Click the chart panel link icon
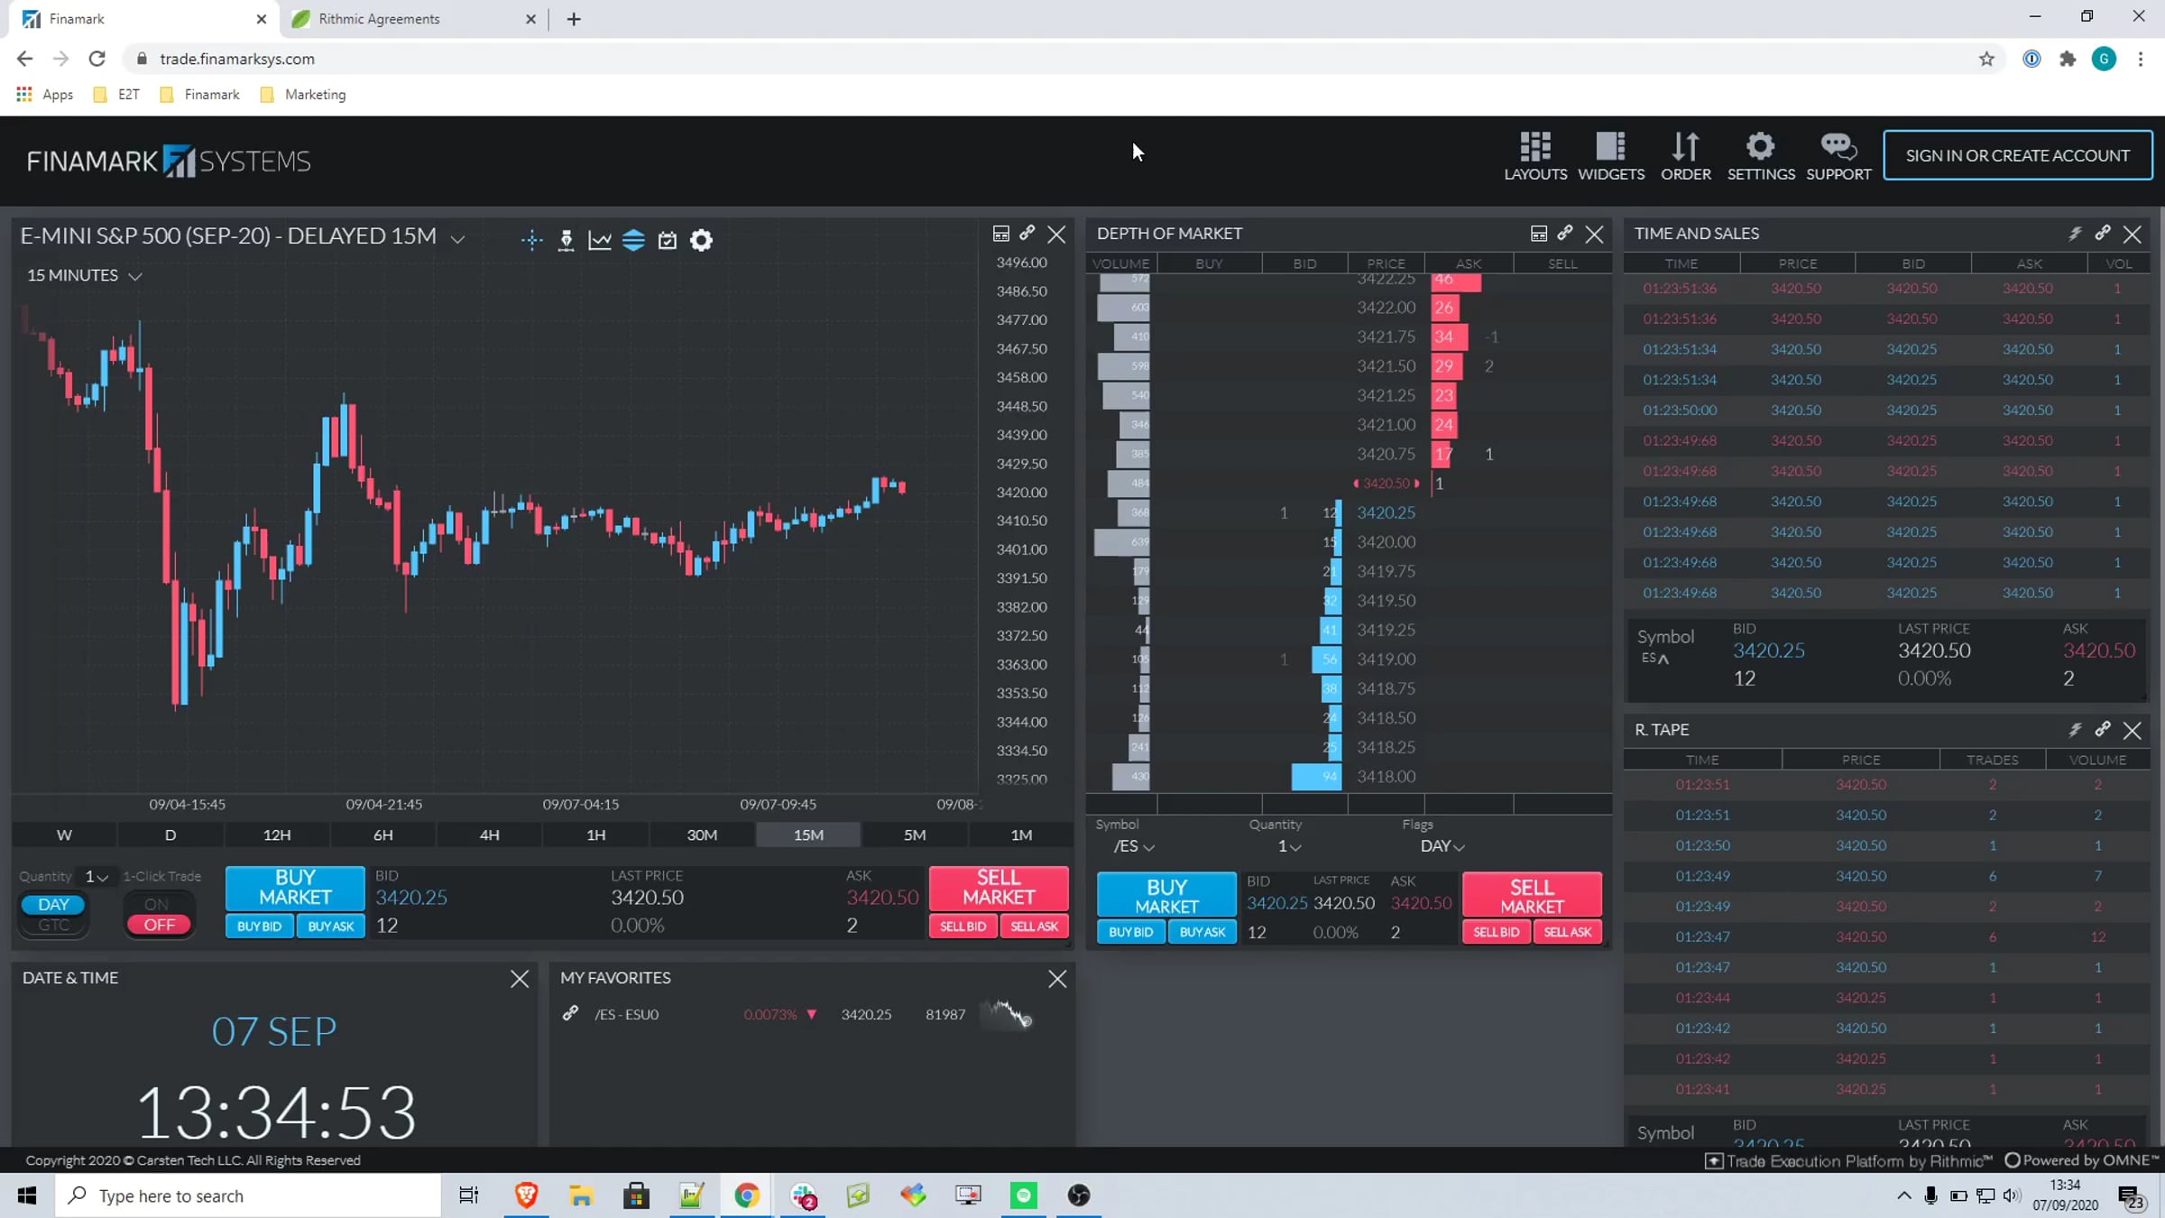This screenshot has height=1218, width=2165. 1027,234
